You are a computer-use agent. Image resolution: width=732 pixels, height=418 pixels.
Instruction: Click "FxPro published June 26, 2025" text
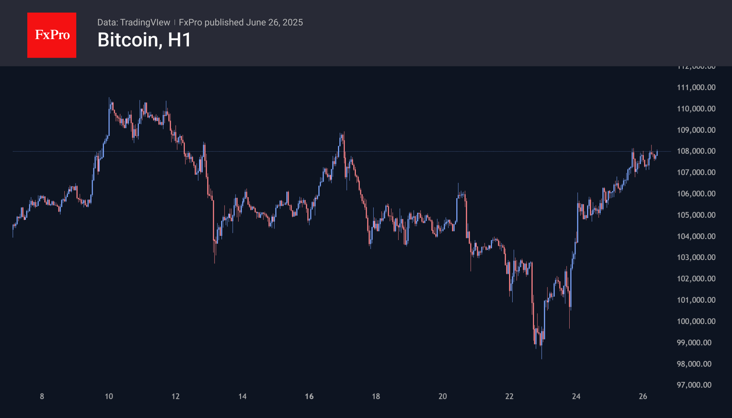tap(241, 22)
